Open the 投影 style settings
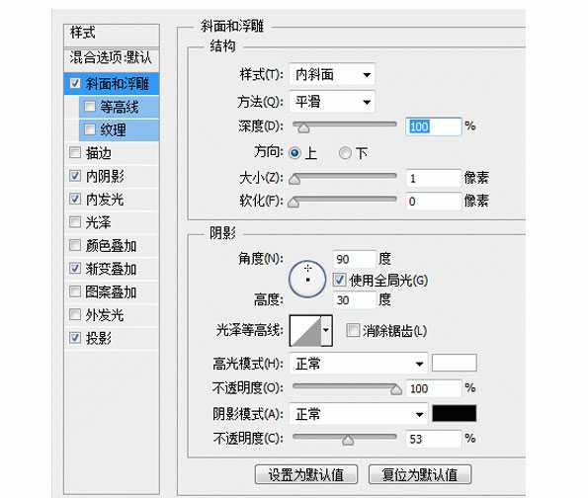This screenshot has height=498, width=588. tap(112, 338)
